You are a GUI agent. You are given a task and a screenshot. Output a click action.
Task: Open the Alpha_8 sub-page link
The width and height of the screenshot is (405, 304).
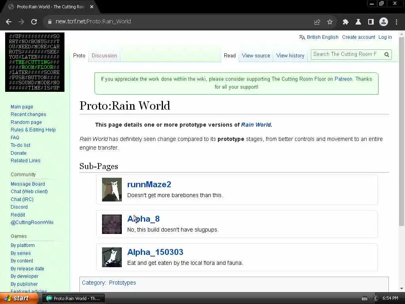coord(143,218)
